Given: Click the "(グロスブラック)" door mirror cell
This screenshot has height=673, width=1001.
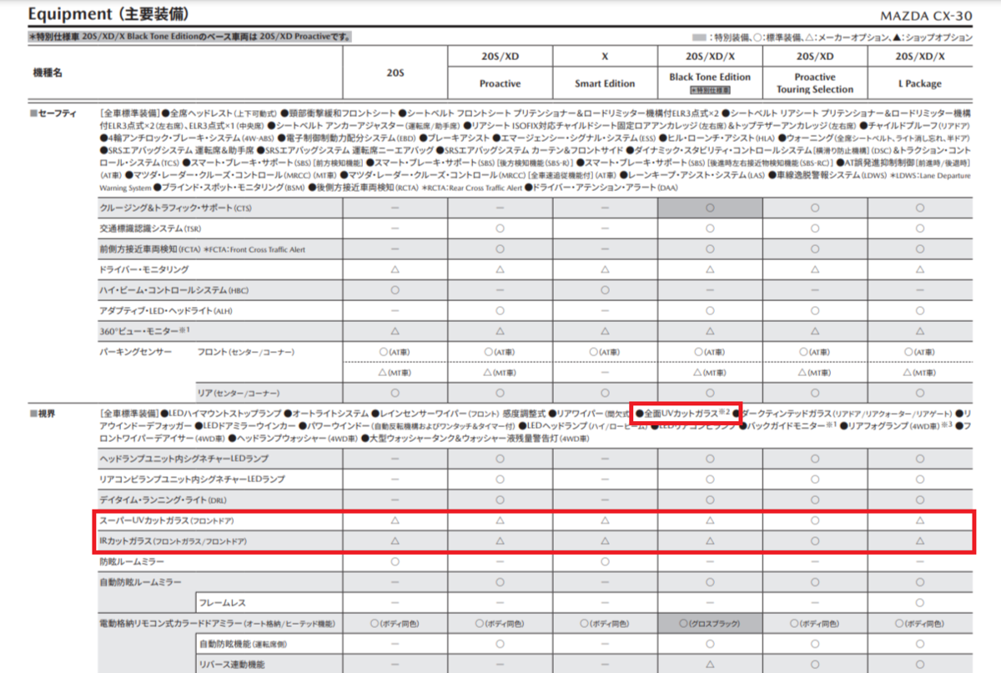Looking at the screenshot, I should tap(710, 623).
